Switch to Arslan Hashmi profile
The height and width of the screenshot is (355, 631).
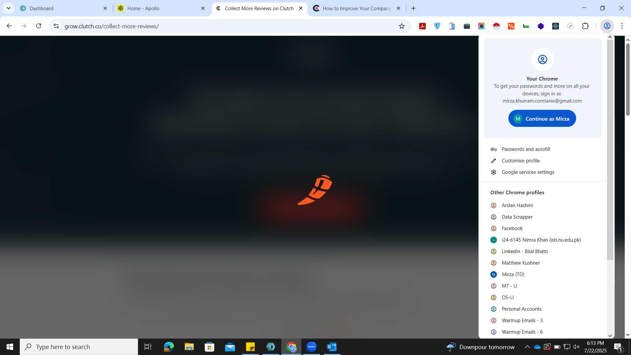point(542,205)
